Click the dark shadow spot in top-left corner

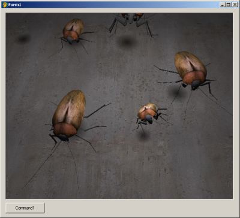pyautogui.click(x=23, y=39)
